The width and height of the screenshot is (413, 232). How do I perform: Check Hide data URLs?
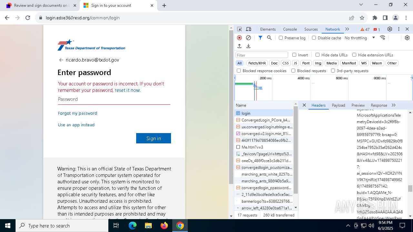pos(317,55)
